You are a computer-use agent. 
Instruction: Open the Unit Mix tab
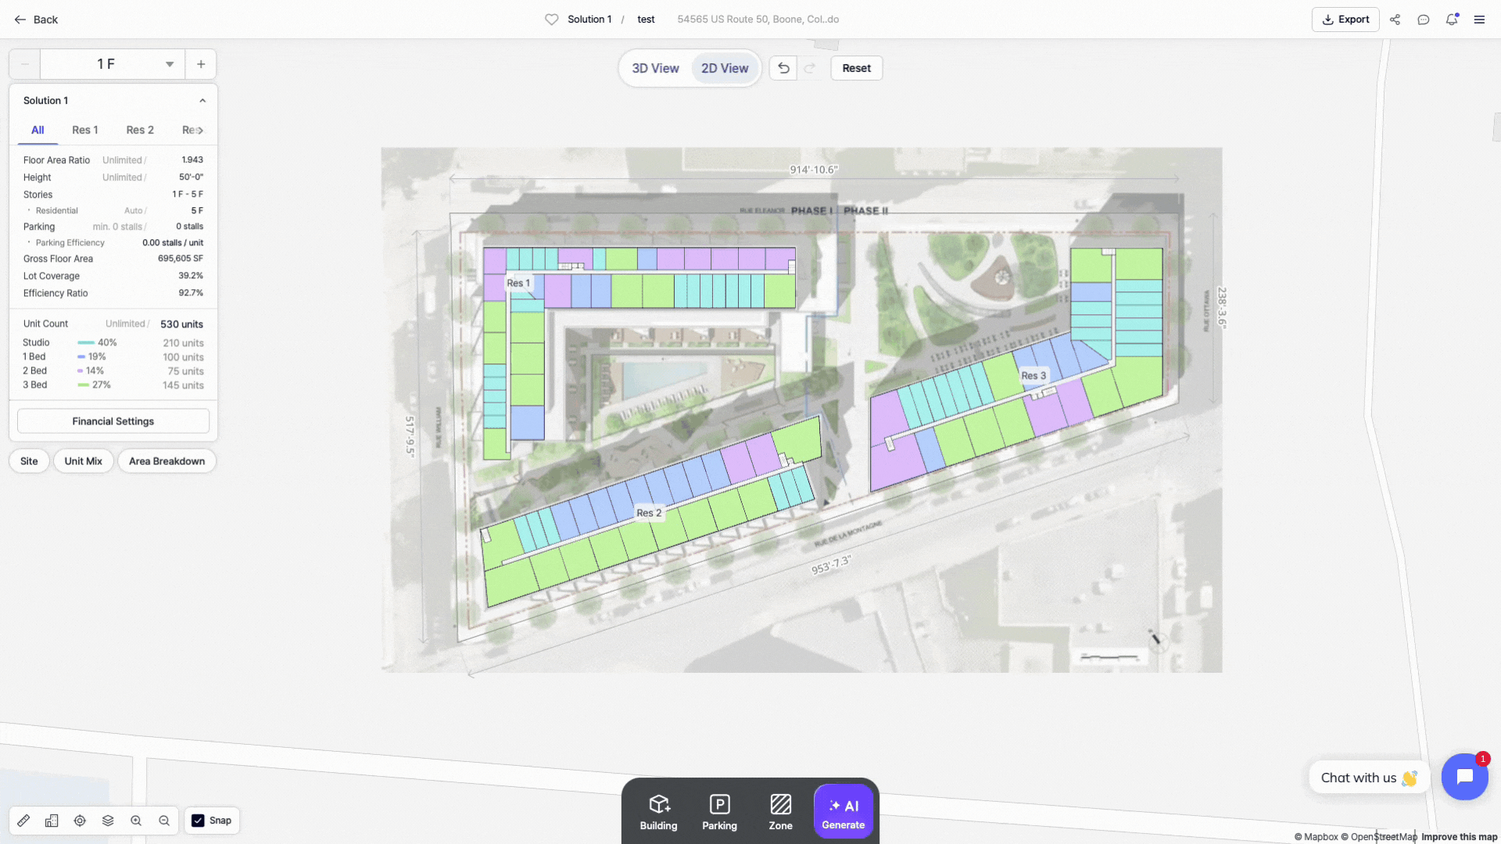click(x=83, y=461)
